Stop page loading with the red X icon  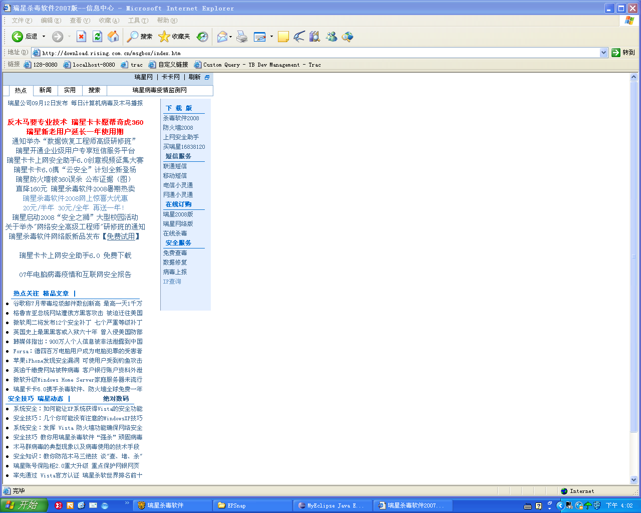[x=82, y=37]
